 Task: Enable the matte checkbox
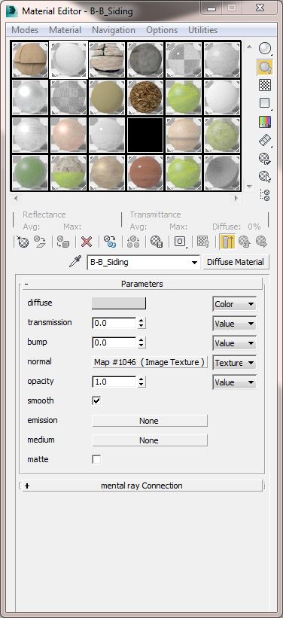coord(96,460)
